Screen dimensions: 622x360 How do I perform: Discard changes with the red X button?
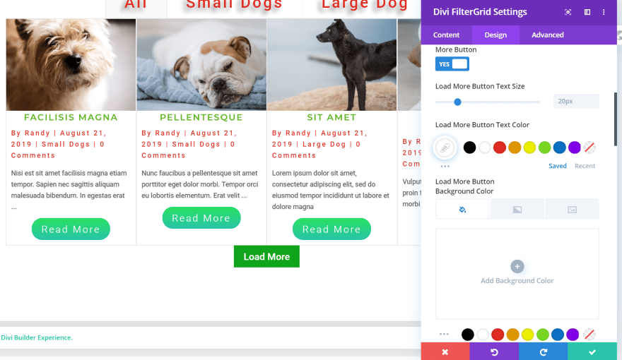[x=445, y=352]
